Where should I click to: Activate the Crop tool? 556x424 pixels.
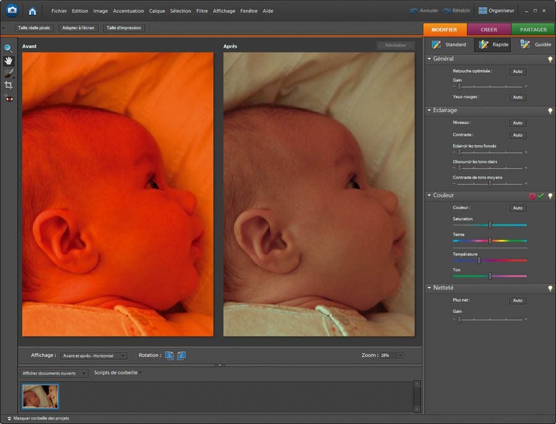[x=9, y=85]
